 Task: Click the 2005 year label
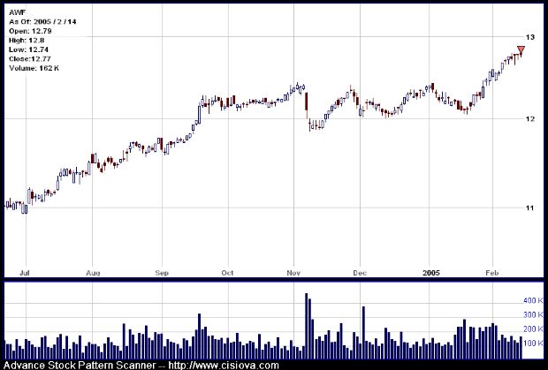click(x=431, y=273)
